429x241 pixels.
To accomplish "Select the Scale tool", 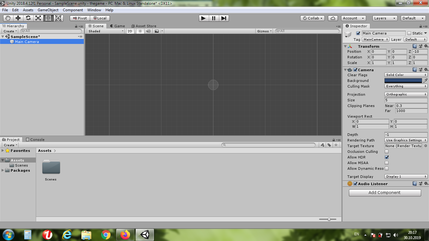I will [x=38, y=18].
